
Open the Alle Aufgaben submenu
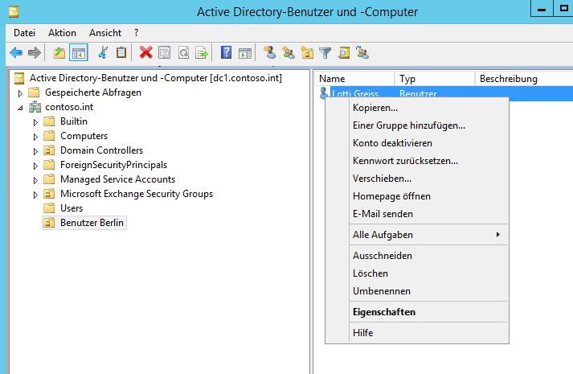(428, 235)
